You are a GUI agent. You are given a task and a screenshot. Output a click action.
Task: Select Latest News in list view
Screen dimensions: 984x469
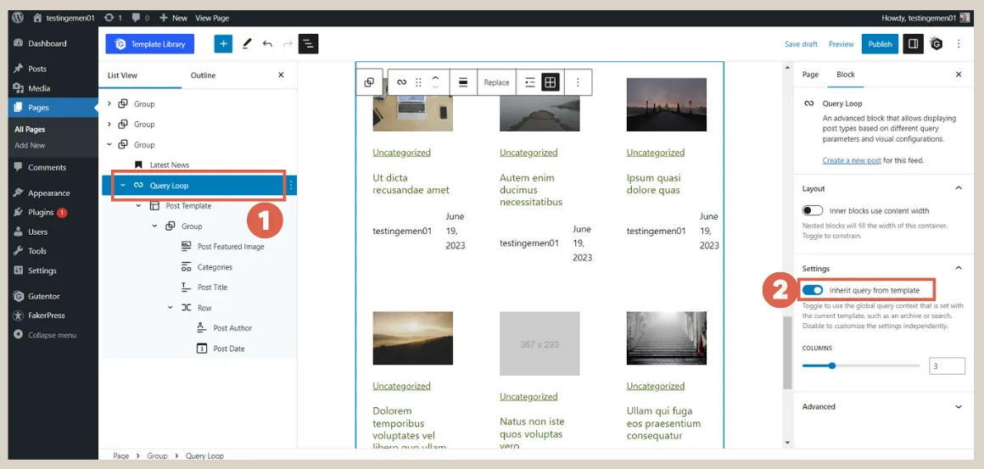(169, 165)
